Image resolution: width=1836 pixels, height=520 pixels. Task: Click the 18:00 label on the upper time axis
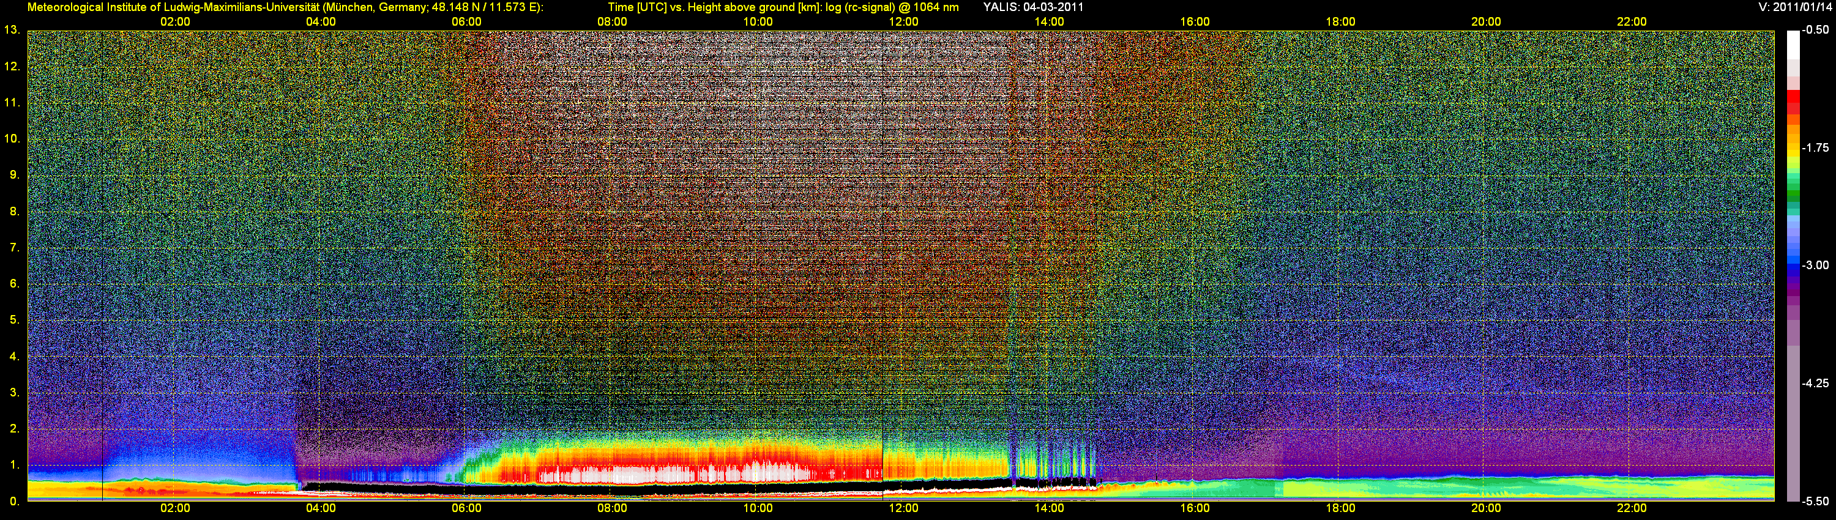click(x=1340, y=22)
